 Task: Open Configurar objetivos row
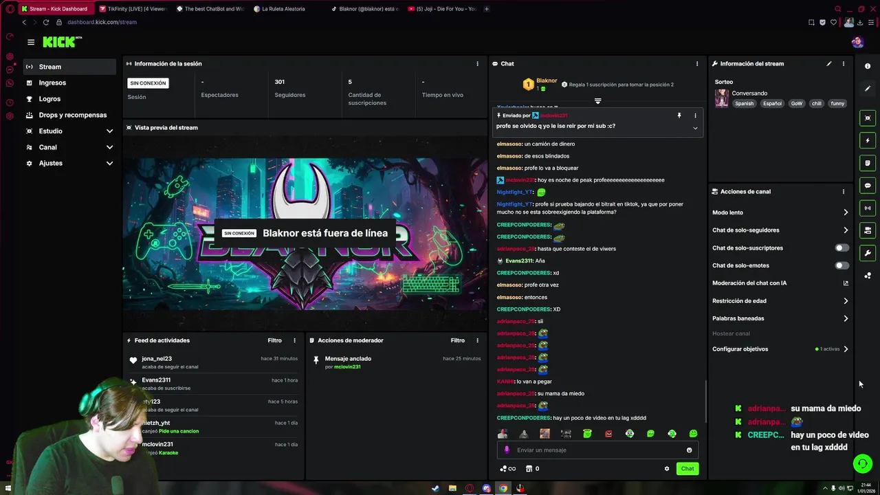[780, 349]
